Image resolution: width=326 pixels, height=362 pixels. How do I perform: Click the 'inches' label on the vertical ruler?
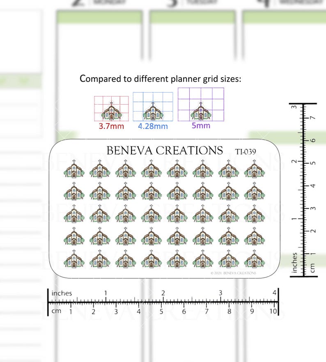click(294, 263)
